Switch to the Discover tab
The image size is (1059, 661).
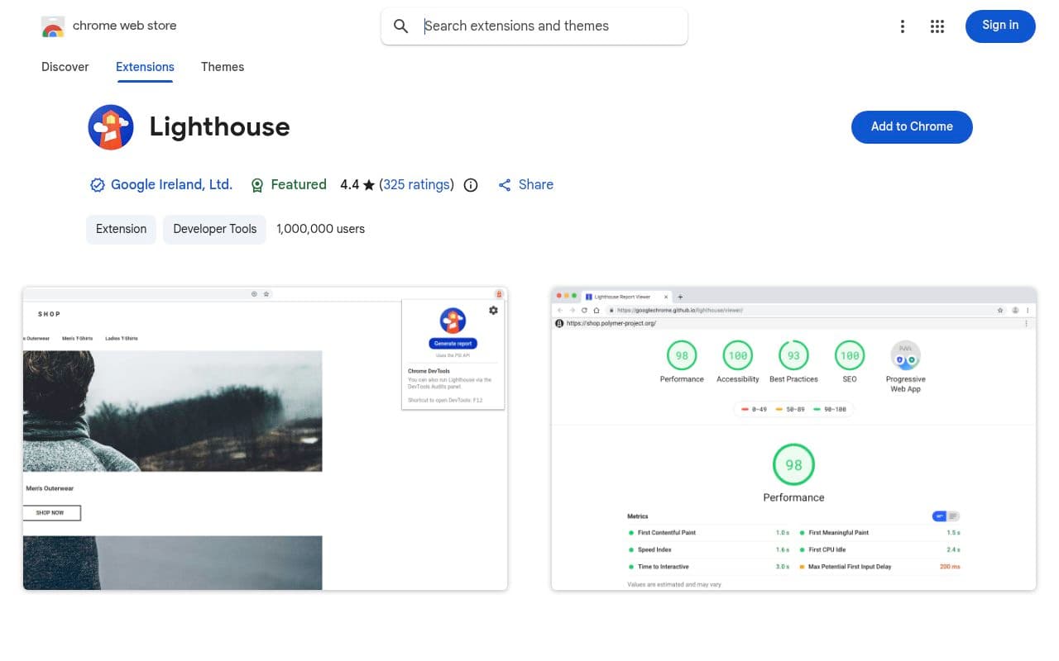coord(65,67)
